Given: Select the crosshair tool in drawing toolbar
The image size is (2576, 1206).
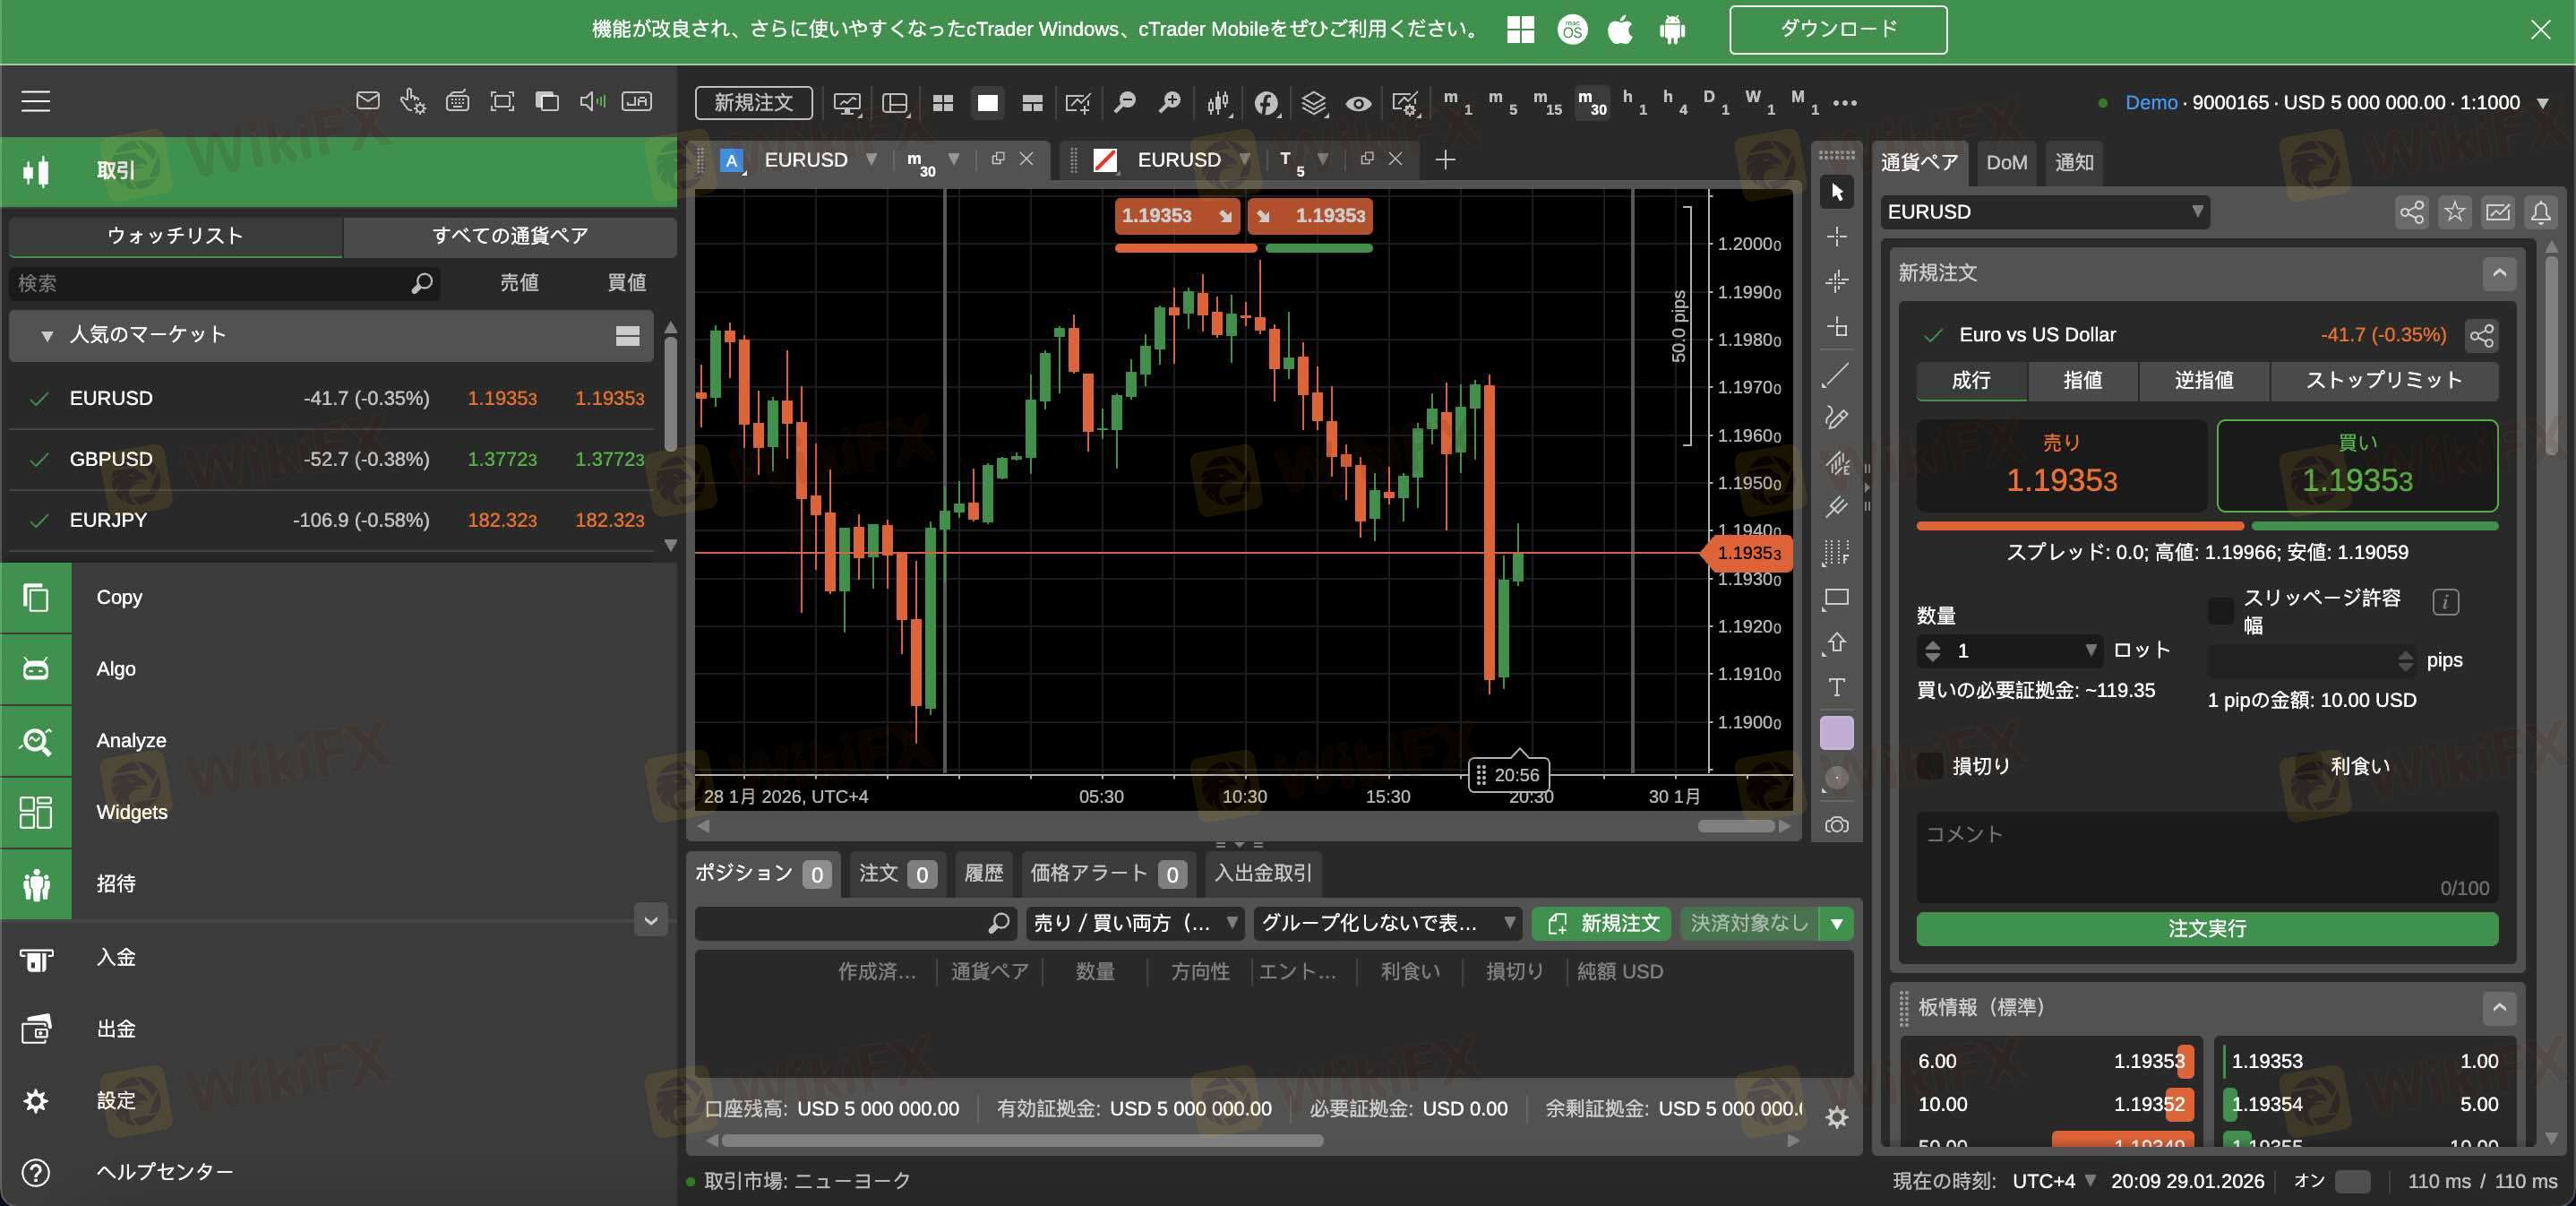Looking at the screenshot, I should (x=1836, y=237).
